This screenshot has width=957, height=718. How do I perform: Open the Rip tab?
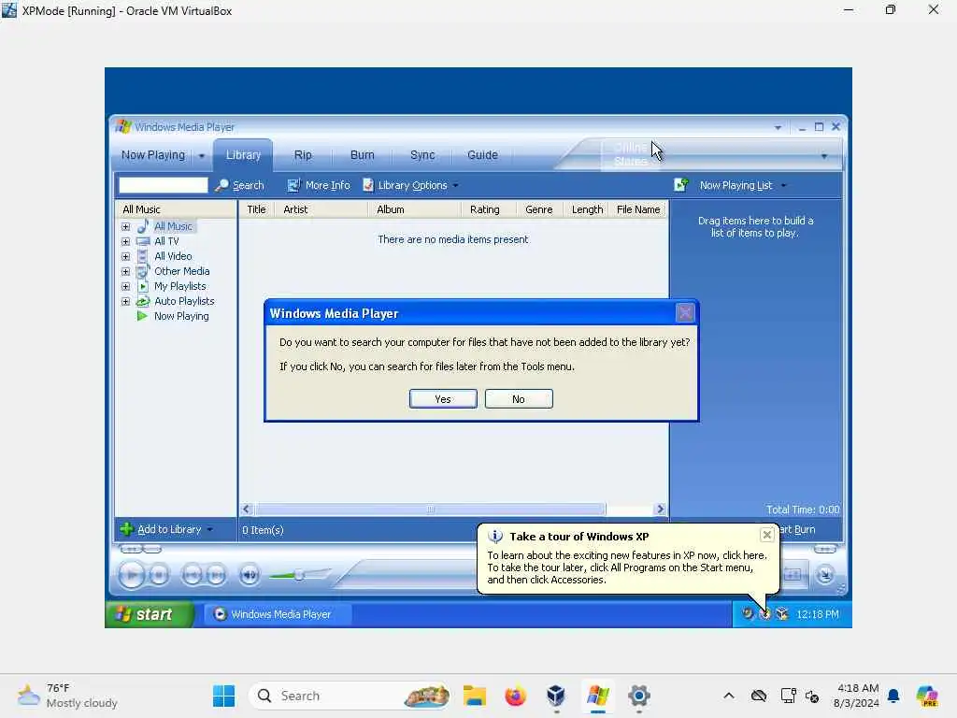(303, 155)
